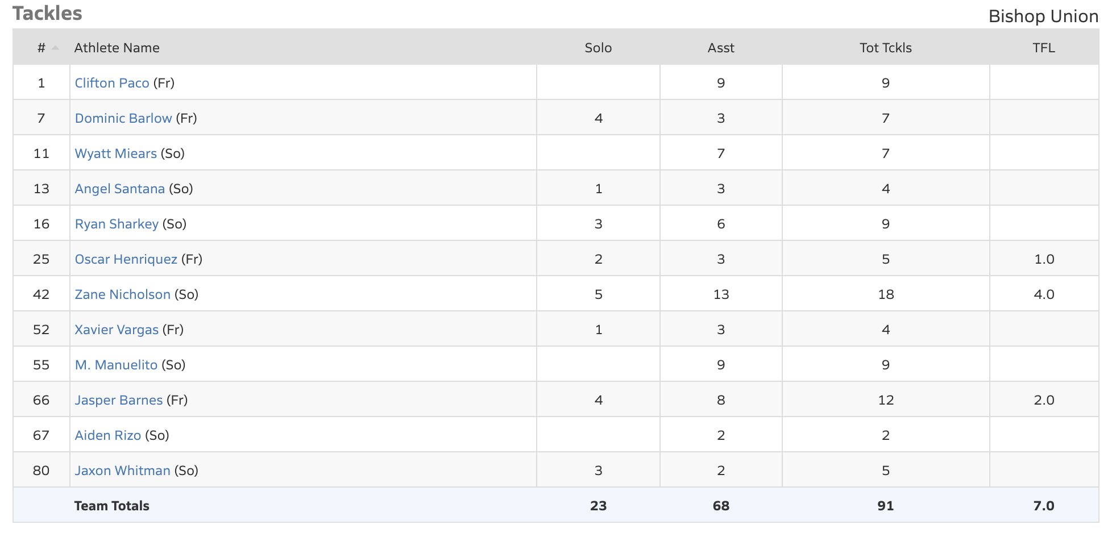The width and height of the screenshot is (1112, 541).
Task: Open Clifton Paco's athlete profile
Action: tap(112, 84)
